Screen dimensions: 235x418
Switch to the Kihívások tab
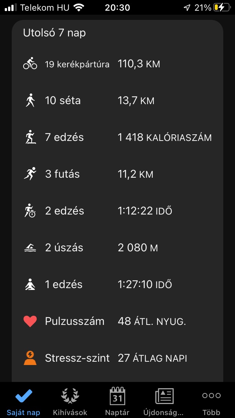(x=70, y=401)
